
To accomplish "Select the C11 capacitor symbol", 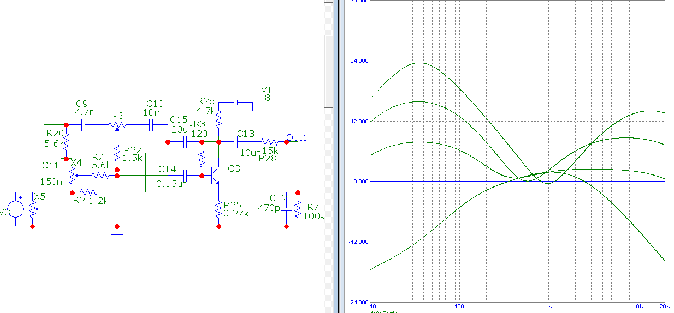I will (61, 176).
